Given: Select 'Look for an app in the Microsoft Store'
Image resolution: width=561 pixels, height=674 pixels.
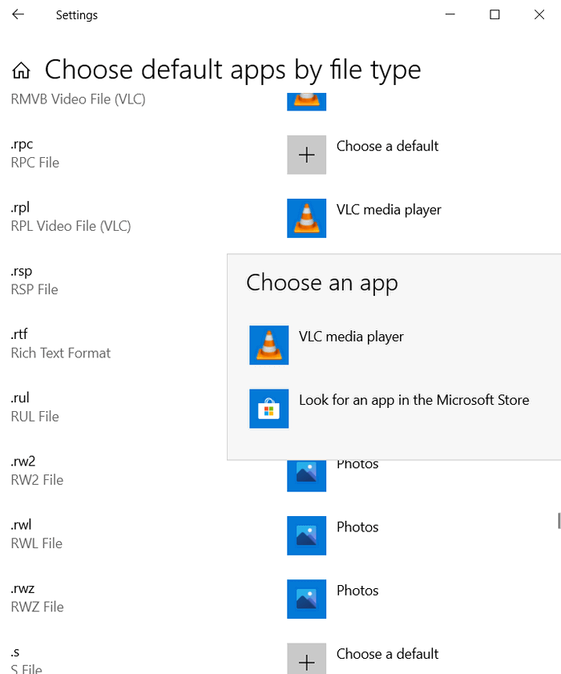Looking at the screenshot, I should (414, 400).
